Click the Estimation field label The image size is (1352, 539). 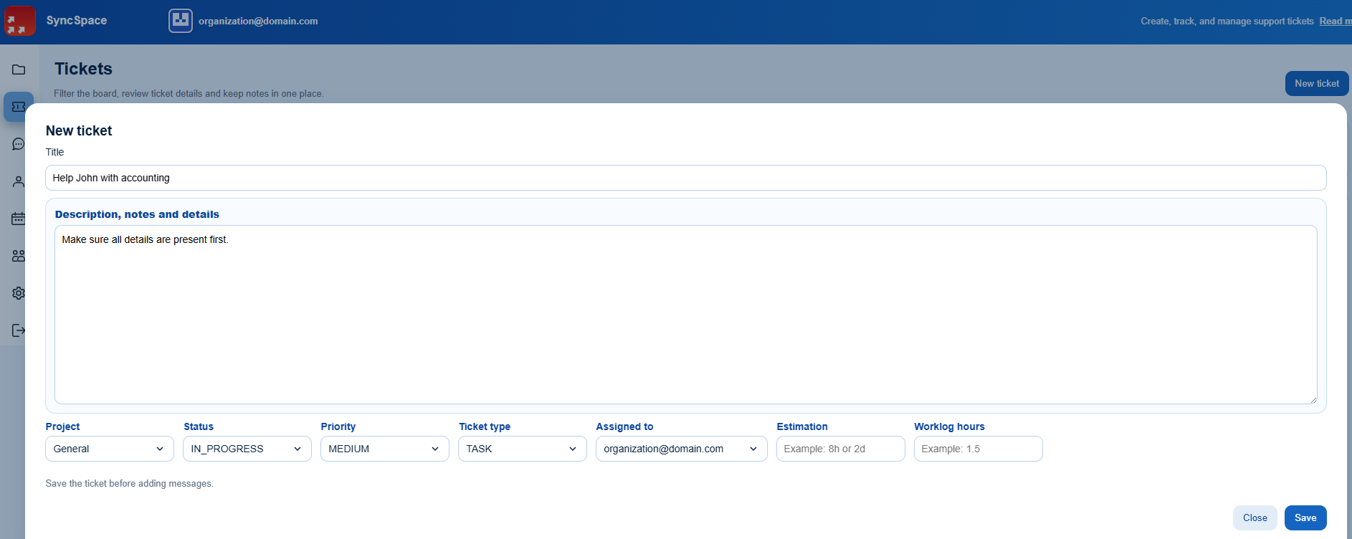coord(802,426)
